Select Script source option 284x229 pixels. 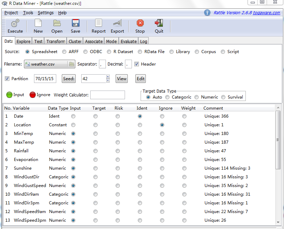click(x=223, y=52)
